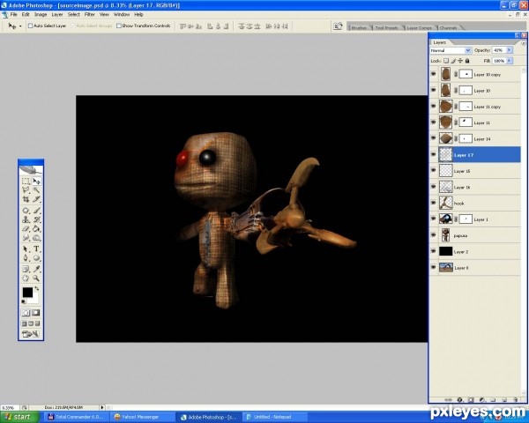Toggle visibility of Layer 2

[x=434, y=251]
